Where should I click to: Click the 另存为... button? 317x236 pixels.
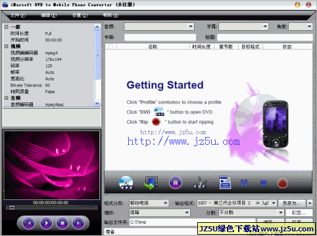(292, 203)
